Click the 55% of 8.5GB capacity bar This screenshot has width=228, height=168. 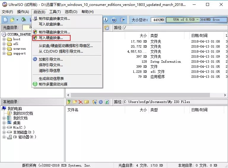tap(197, 20)
